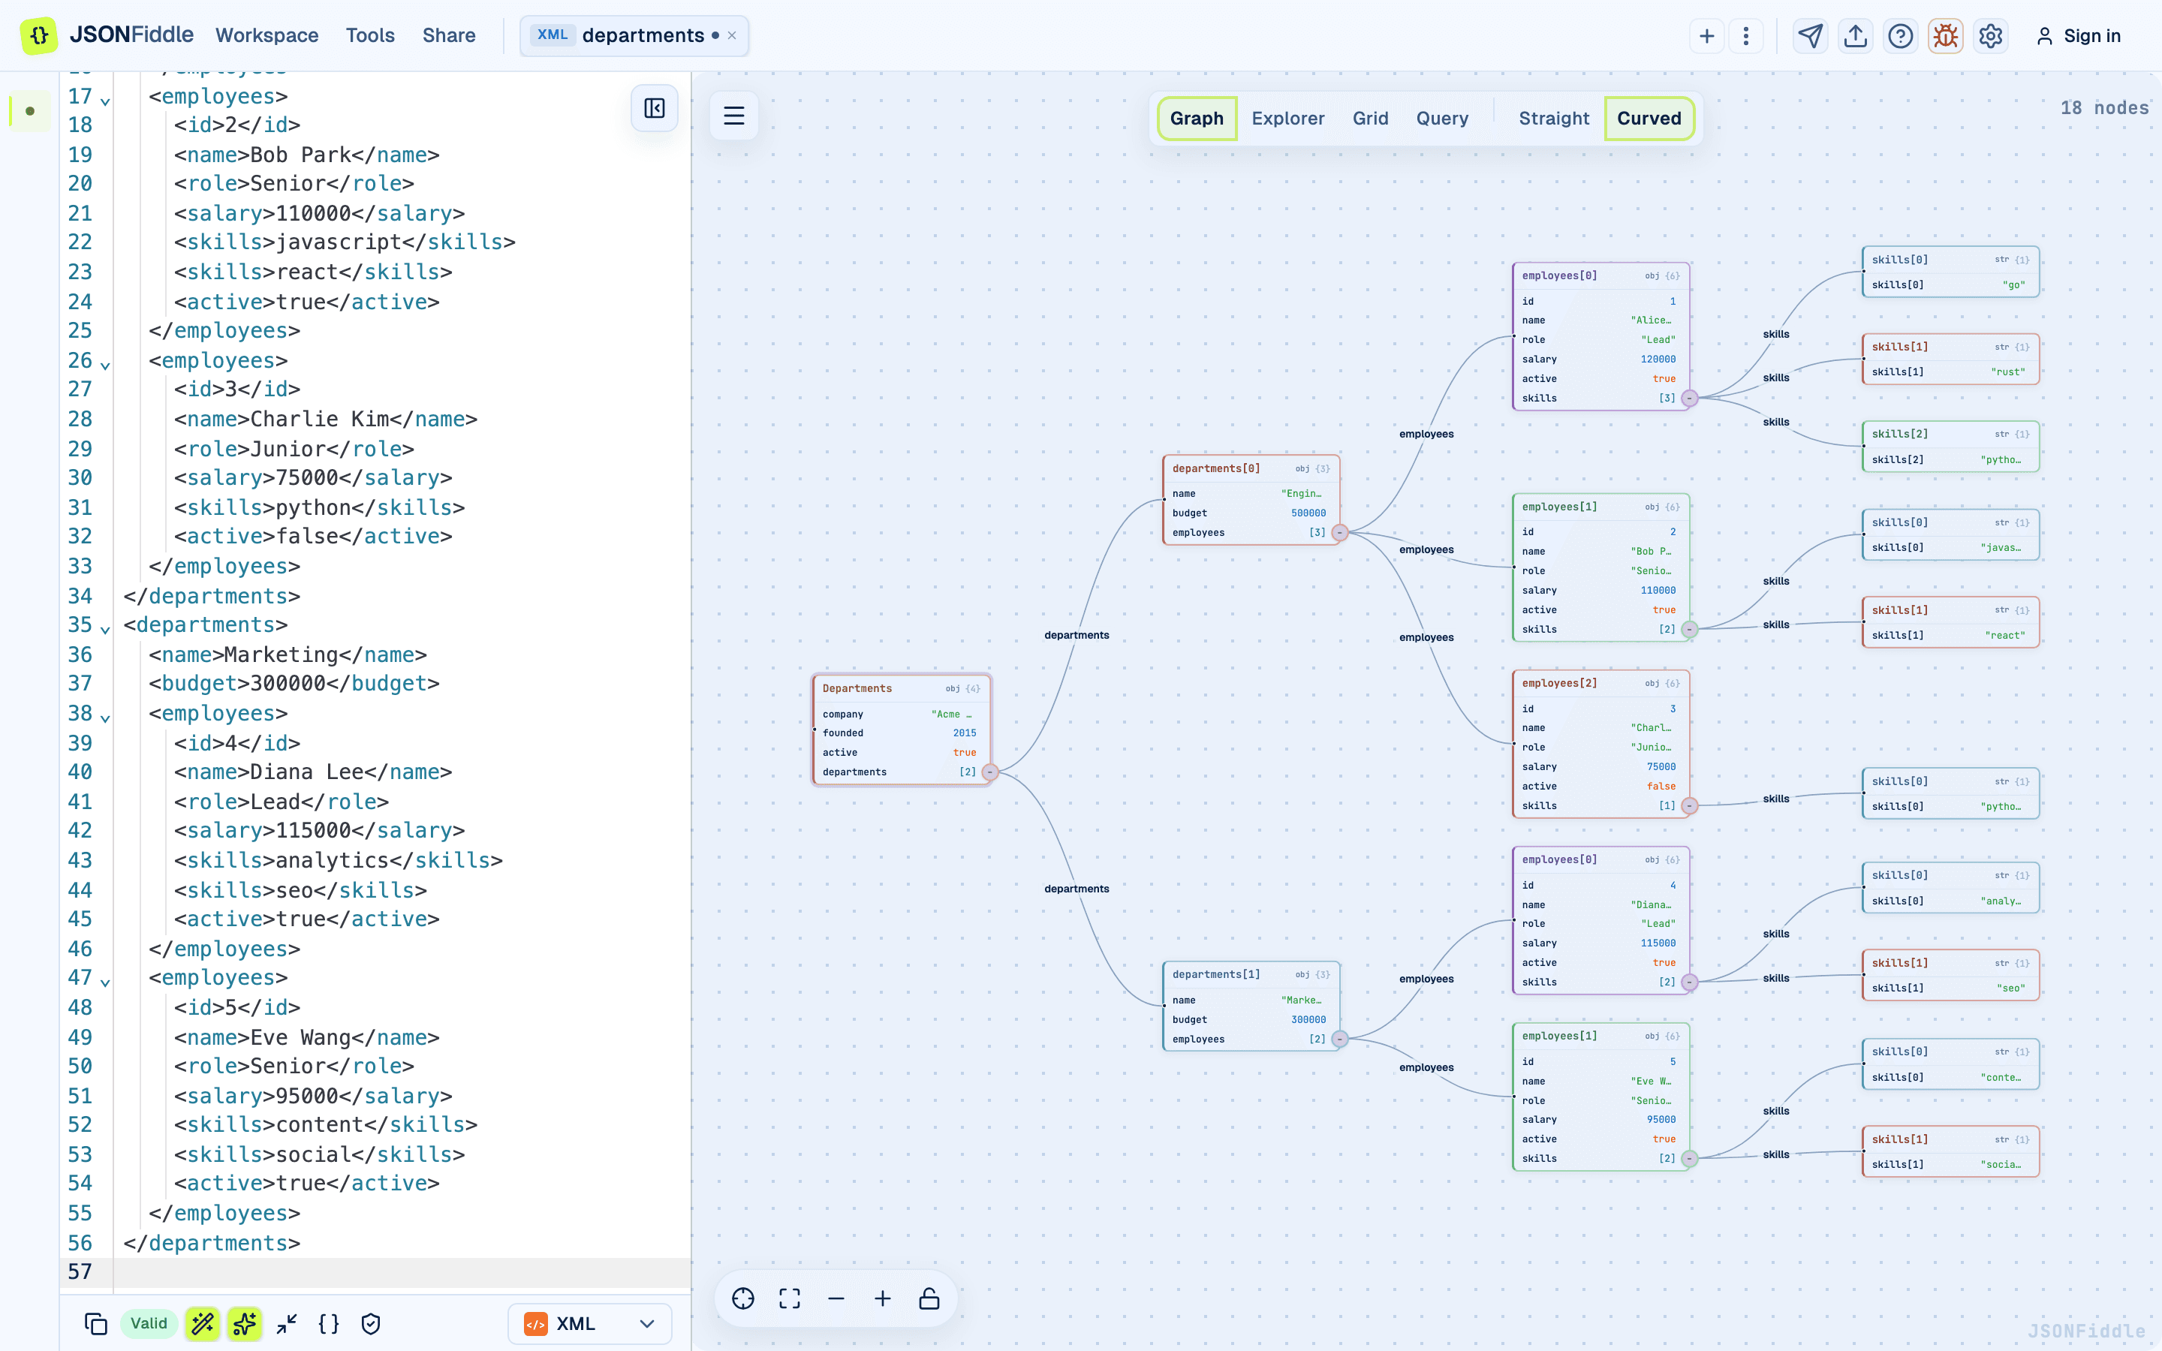Click the 18 nodes counter
The image size is (2162, 1351).
tap(2104, 108)
